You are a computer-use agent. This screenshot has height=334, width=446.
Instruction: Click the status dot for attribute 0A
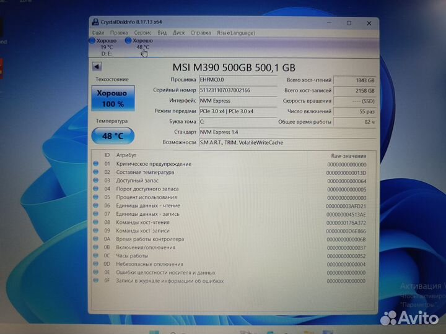[x=96, y=239]
